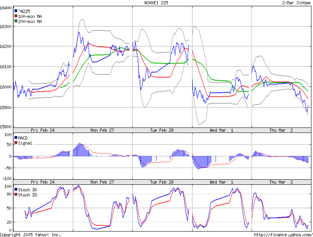313x237 pixels.
Task: Click the blue Stoch %K legend swatch
Action: (x=16, y=189)
